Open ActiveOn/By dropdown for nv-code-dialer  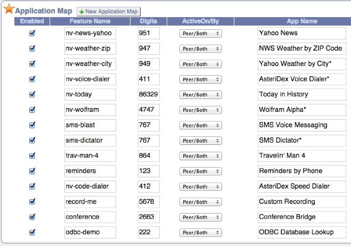[200, 187]
